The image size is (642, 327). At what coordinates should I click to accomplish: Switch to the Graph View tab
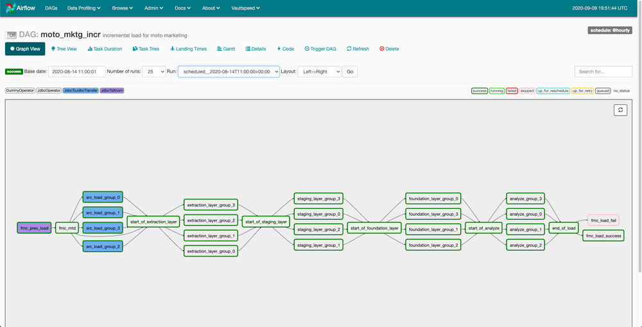tap(25, 49)
